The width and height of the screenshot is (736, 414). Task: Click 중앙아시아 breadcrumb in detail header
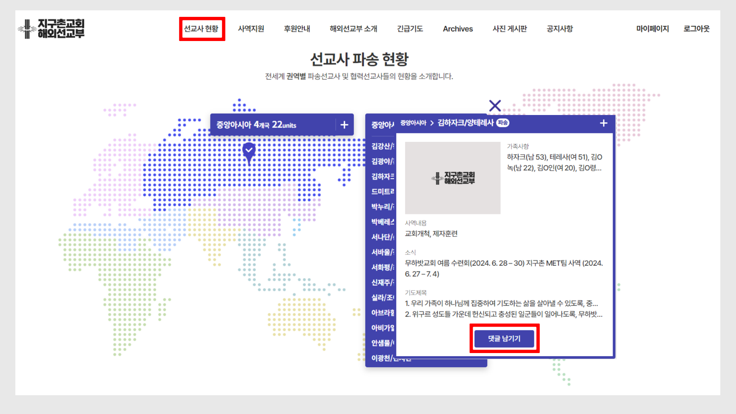coord(413,123)
